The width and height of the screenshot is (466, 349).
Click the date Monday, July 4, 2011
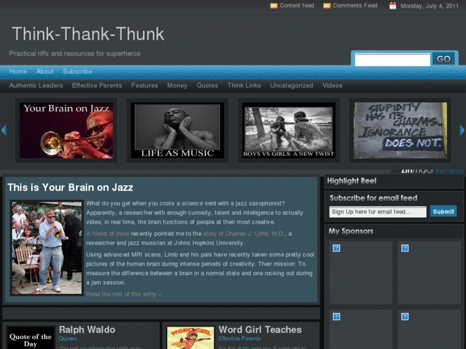click(x=429, y=6)
